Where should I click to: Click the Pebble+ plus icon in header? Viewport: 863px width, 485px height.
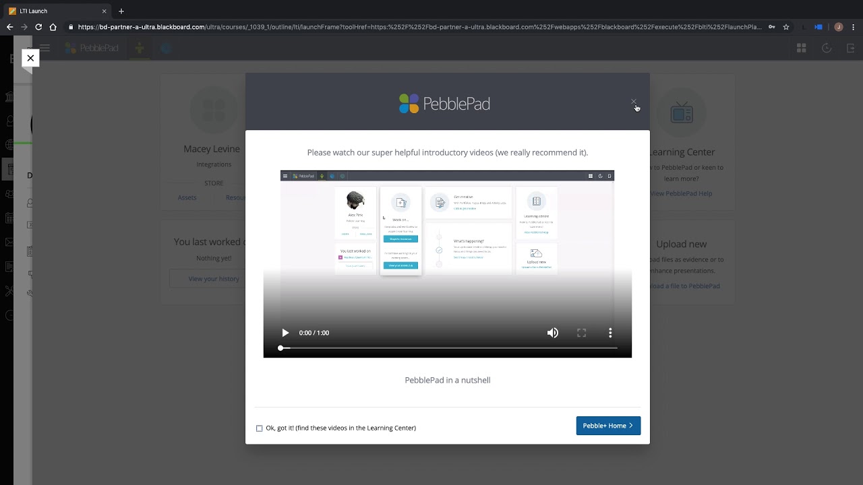[140, 48]
